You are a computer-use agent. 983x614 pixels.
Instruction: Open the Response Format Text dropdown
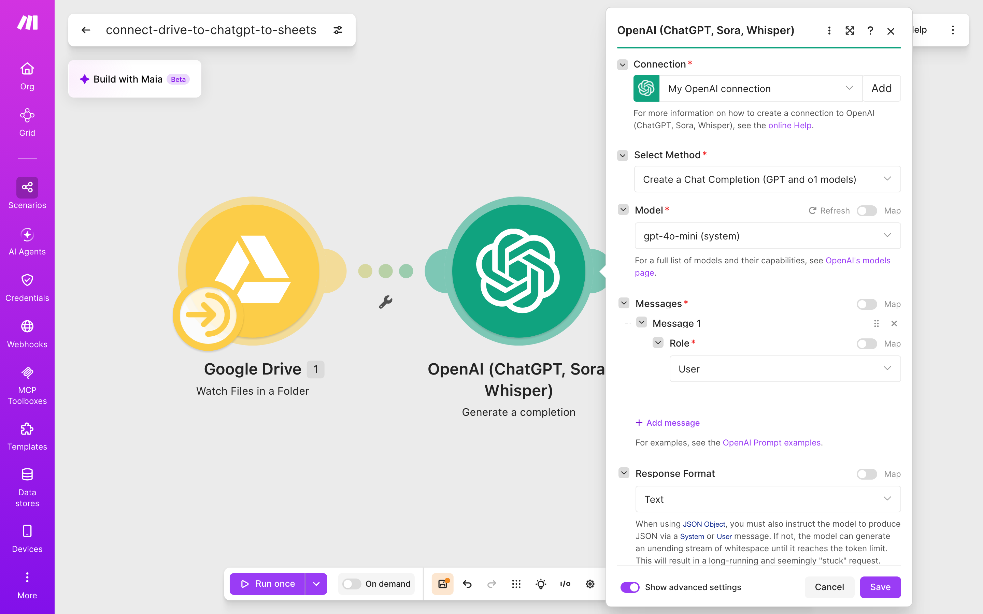768,499
